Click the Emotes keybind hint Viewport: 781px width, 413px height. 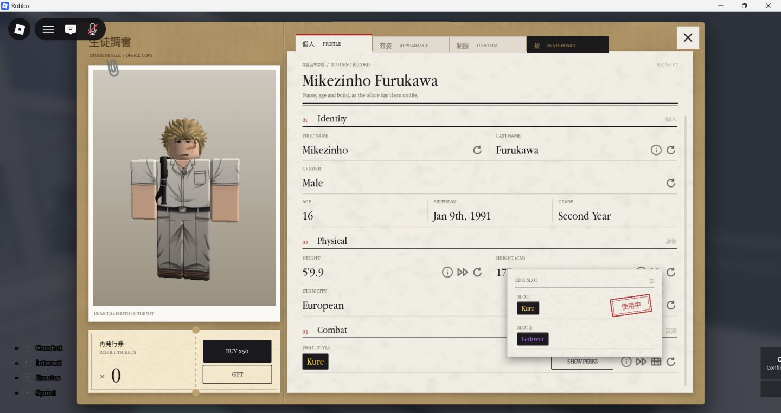coord(48,378)
